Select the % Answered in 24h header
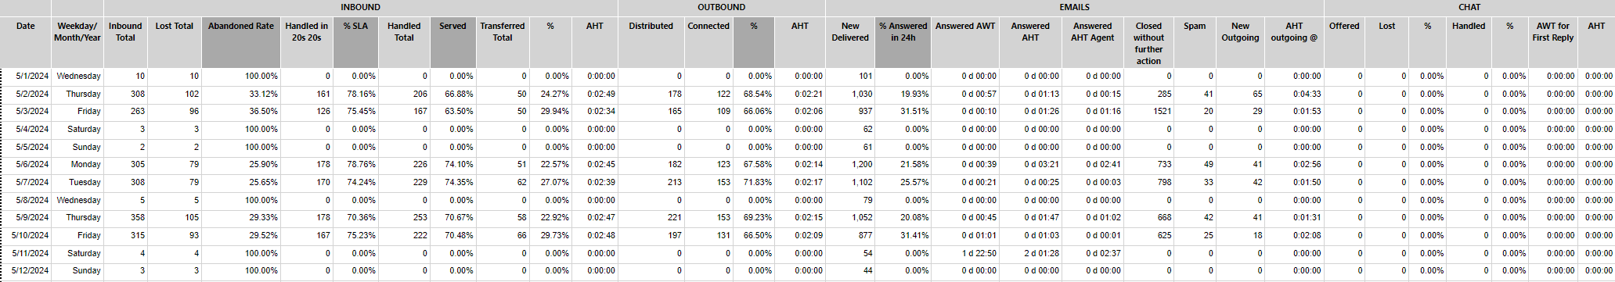The image size is (1615, 282). pos(903,42)
